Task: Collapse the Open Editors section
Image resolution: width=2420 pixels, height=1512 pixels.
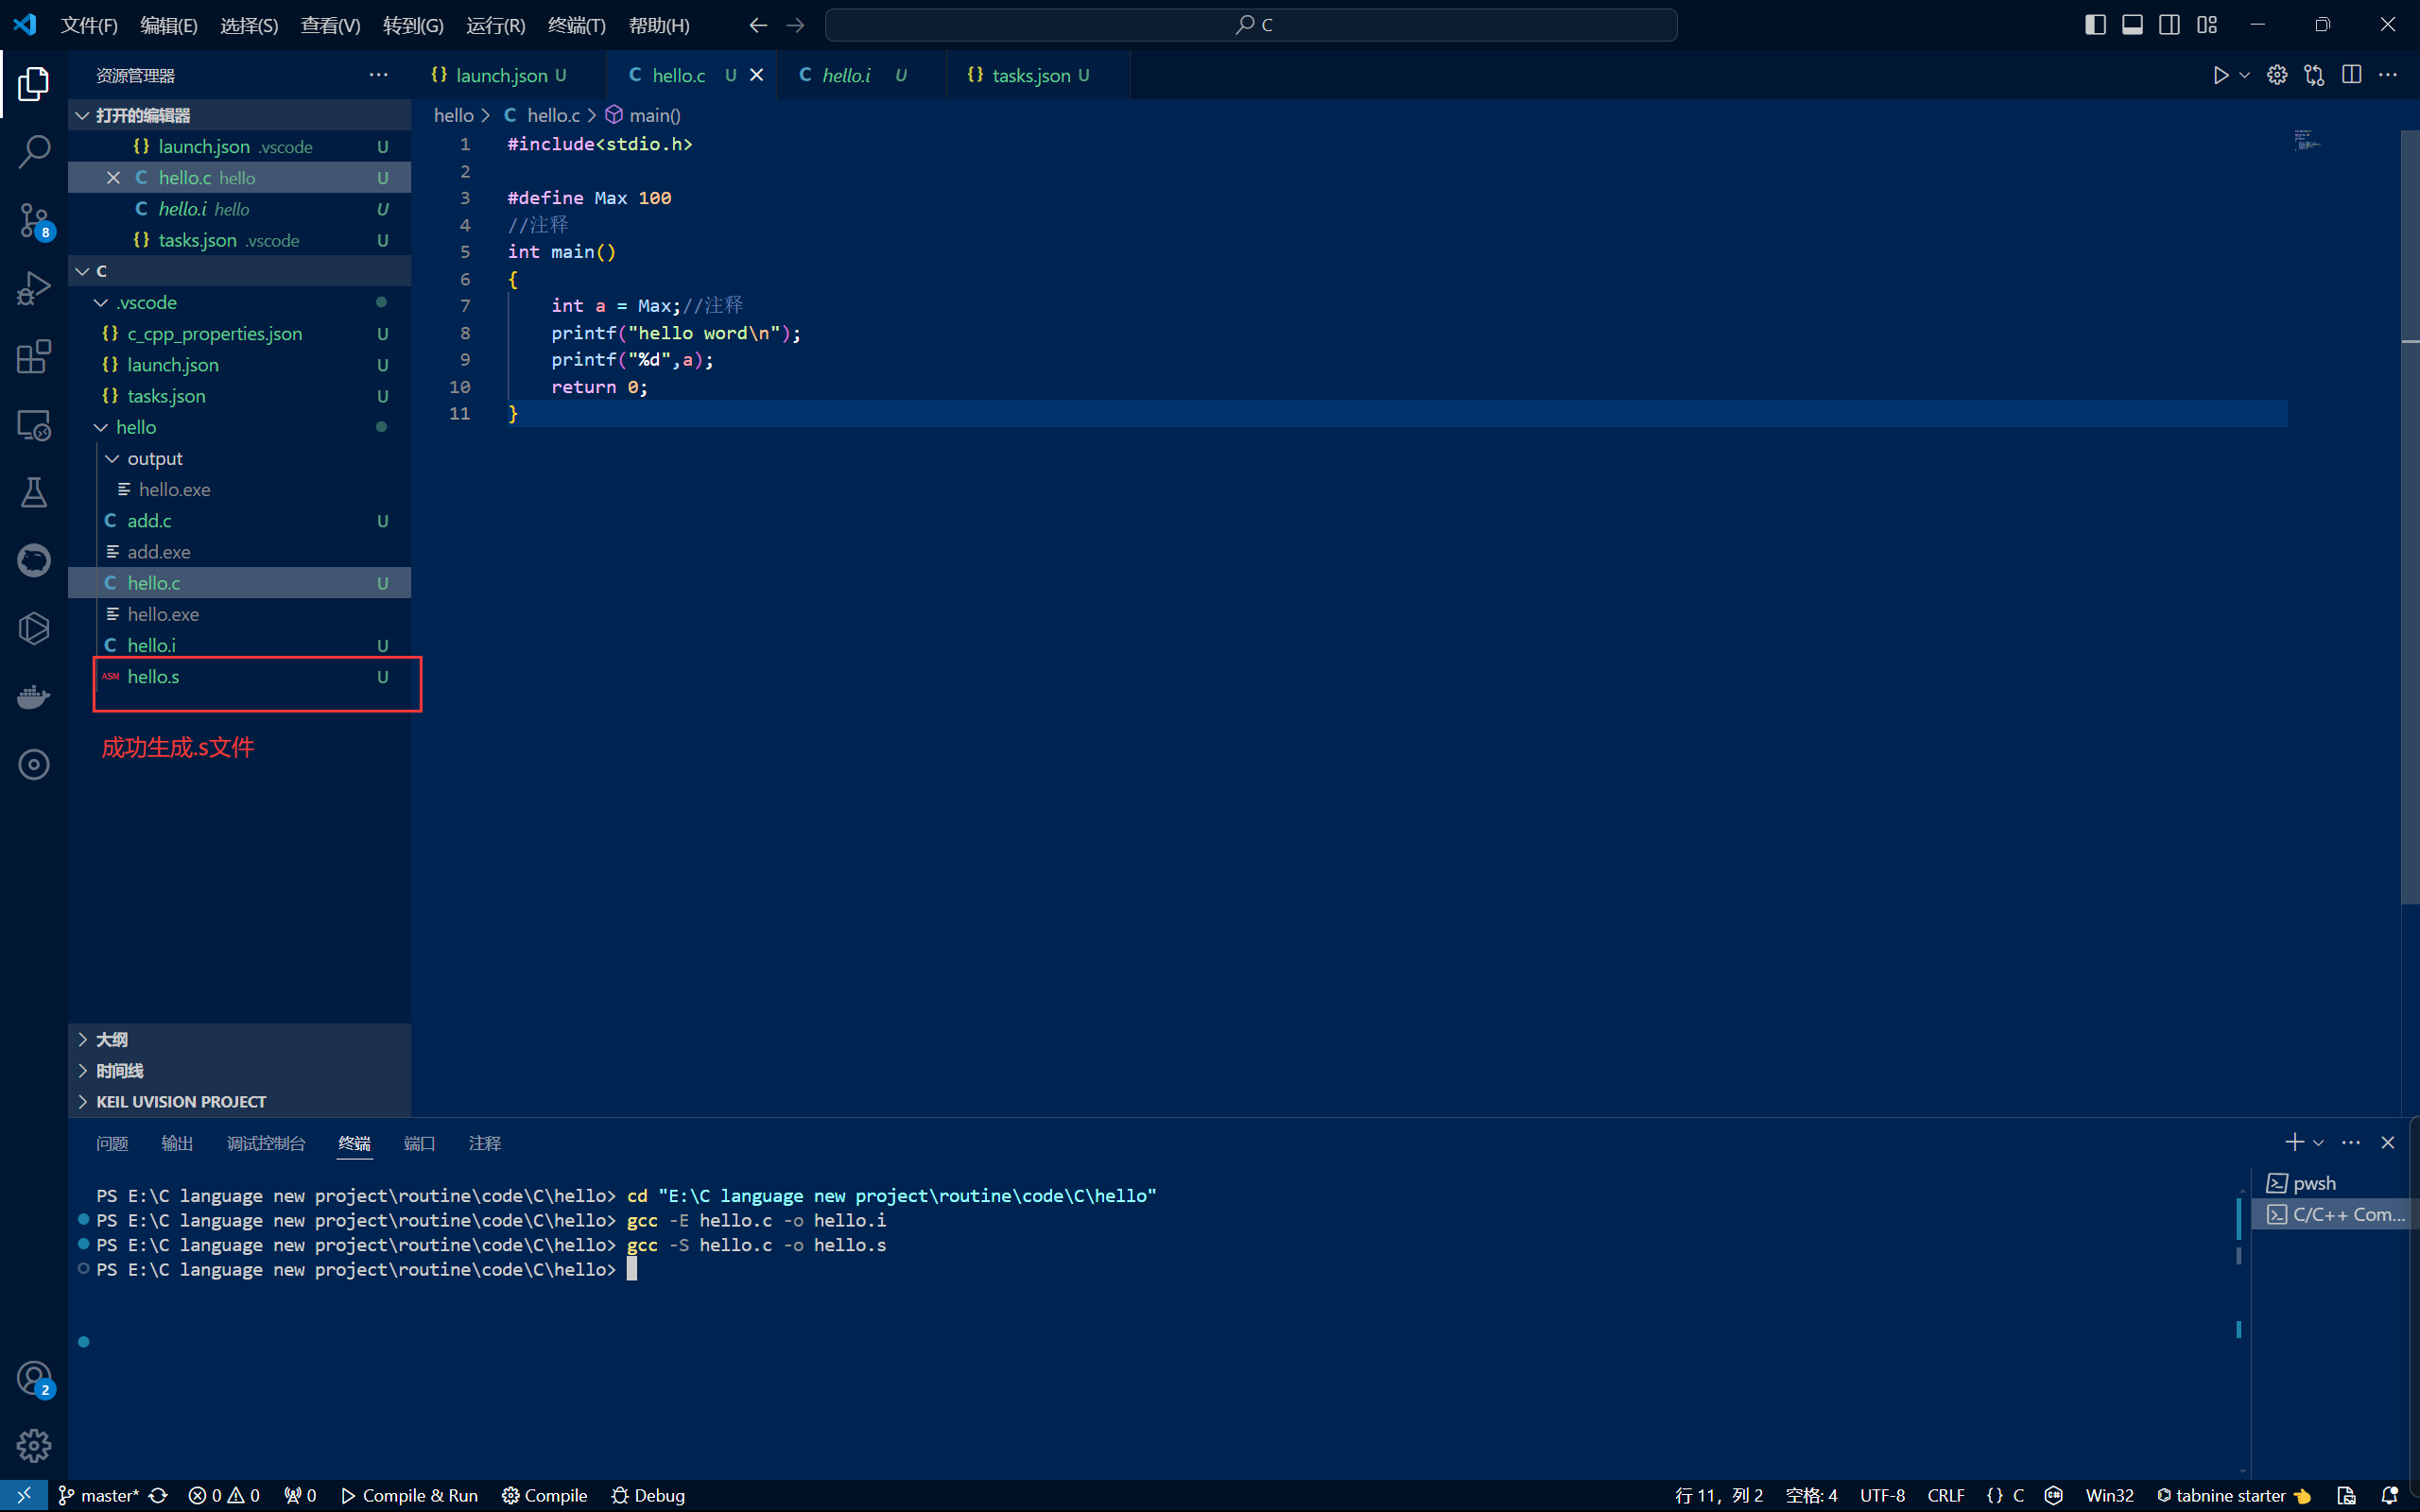Action: coord(240,115)
